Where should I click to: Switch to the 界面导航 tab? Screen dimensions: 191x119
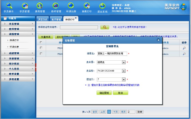pos(42,19)
